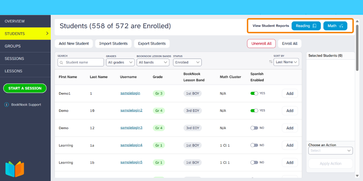Viewport: 363px width, 181px height.
Task: Open the Sort By Last Name dropdown
Action: tap(286, 62)
